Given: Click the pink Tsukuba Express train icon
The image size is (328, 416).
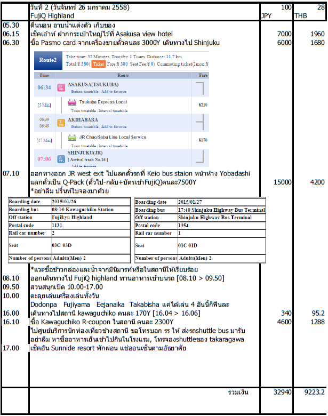Looking at the screenshot, I should [72, 102].
